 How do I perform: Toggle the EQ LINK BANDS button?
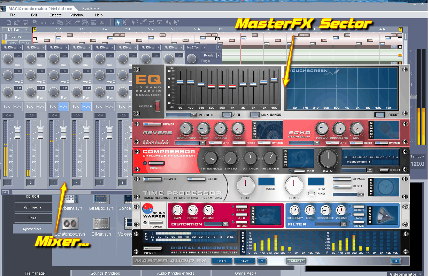[255, 115]
